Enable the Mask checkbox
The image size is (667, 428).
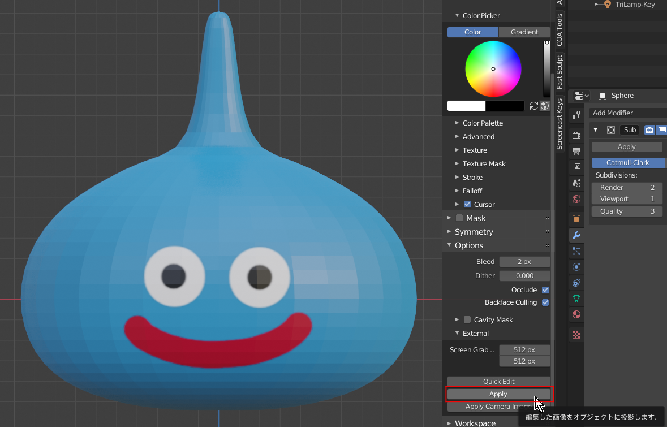click(459, 218)
